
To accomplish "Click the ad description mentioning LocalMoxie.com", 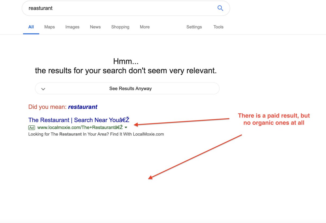I will point(96,134).
